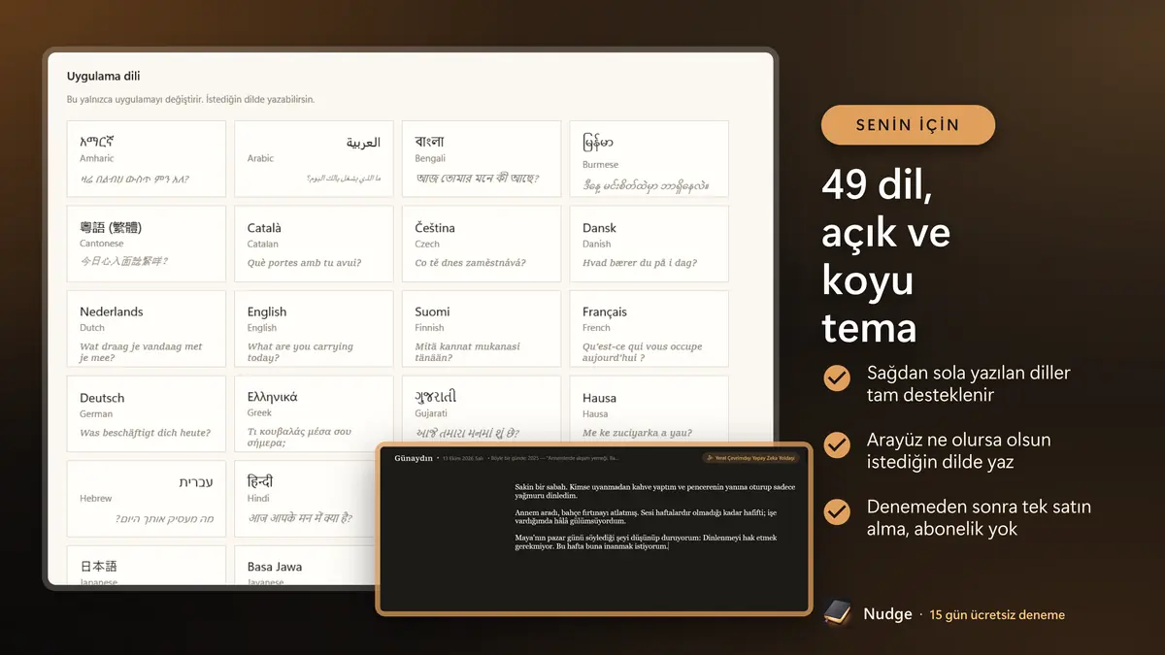Click 'Was beschäftigt dich heute?' sample text
Viewport: 1165px width, 655px height.
[145, 433]
